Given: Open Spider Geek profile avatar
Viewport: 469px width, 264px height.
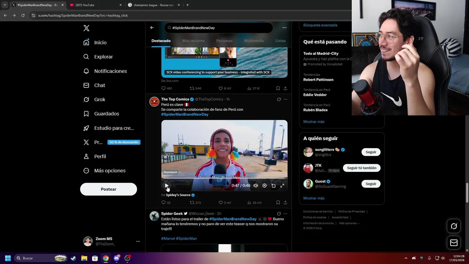Looking at the screenshot, I should click(x=154, y=216).
